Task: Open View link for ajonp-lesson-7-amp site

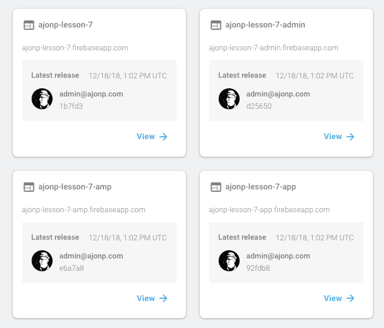Action: 152,298
